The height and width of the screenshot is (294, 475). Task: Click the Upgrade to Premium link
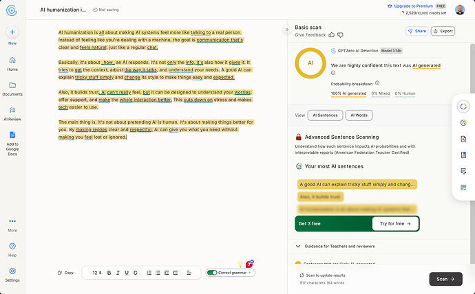point(414,6)
